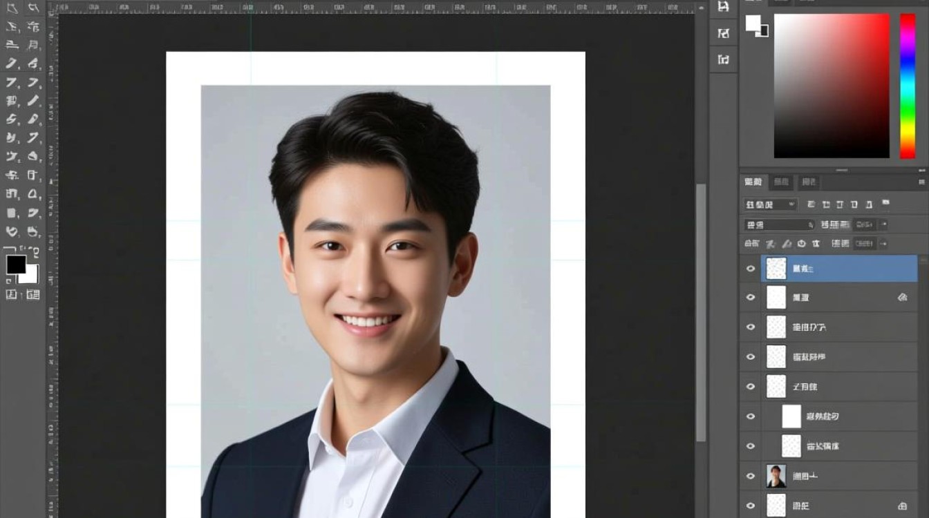The width and height of the screenshot is (929, 518).
Task: Click the portrait photo layer thumbnail
Action: (x=776, y=476)
